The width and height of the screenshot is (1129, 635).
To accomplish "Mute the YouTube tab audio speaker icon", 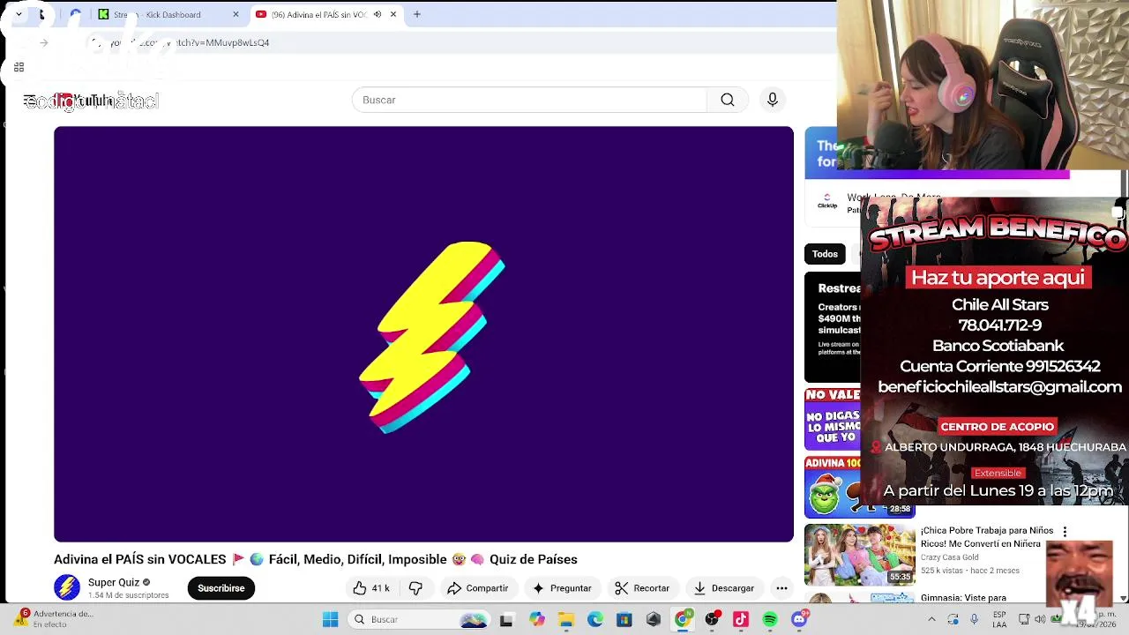I will 378,14.
